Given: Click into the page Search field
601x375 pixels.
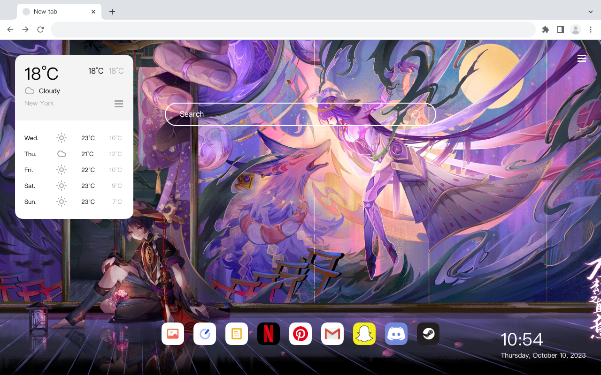Looking at the screenshot, I should click(300, 114).
